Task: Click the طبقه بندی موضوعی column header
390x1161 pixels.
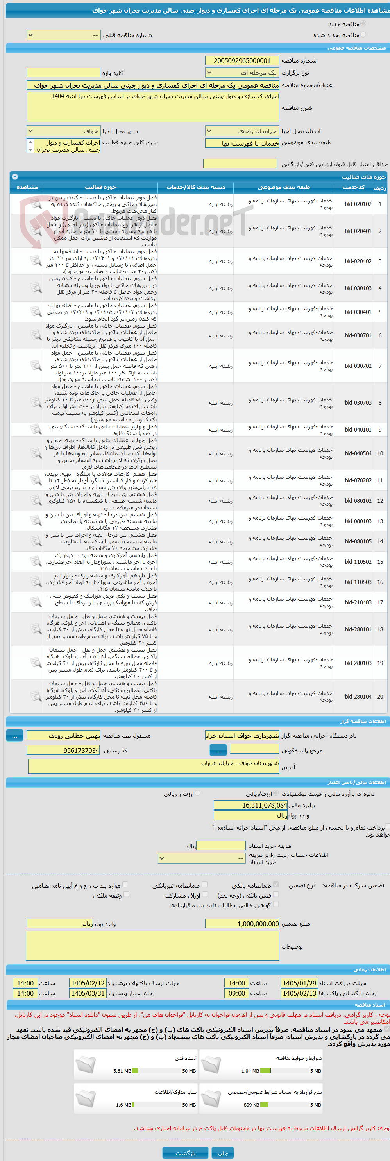Action: click(x=284, y=187)
